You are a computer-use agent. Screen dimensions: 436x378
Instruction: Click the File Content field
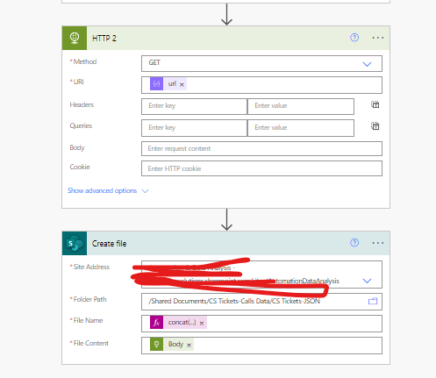(x=261, y=346)
